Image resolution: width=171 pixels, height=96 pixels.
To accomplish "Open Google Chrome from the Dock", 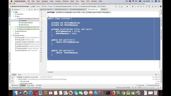I will [123, 93].
